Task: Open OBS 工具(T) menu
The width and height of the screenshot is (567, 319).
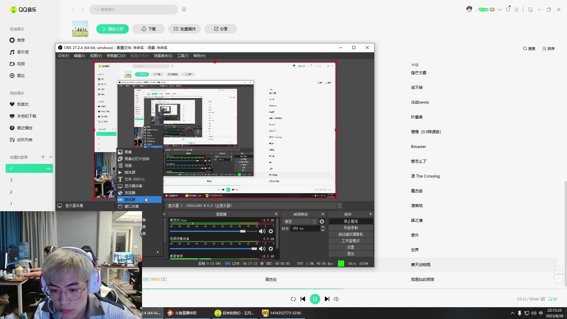Action: point(183,56)
